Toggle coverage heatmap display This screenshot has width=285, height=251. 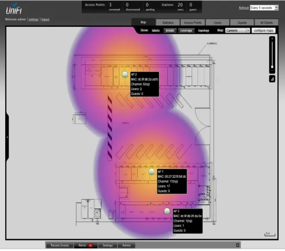click(186, 31)
